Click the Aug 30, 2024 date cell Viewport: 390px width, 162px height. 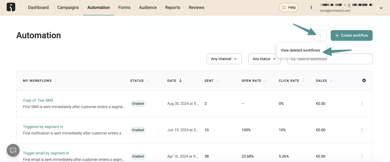click(183, 104)
